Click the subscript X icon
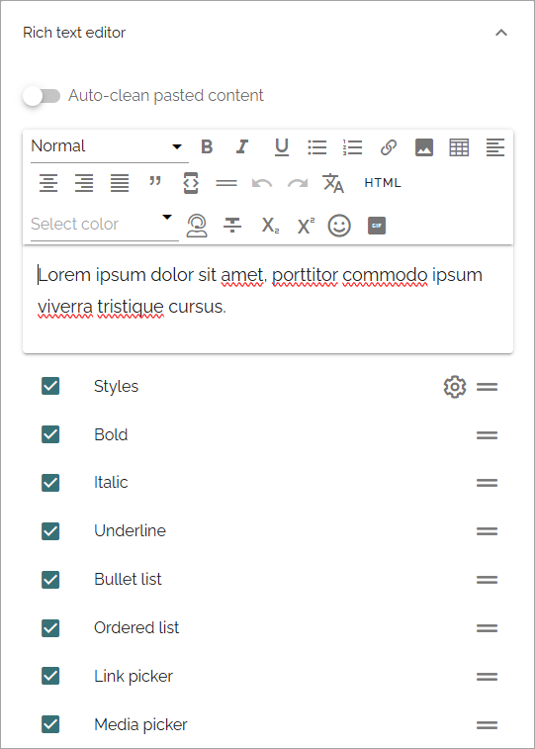 [270, 225]
